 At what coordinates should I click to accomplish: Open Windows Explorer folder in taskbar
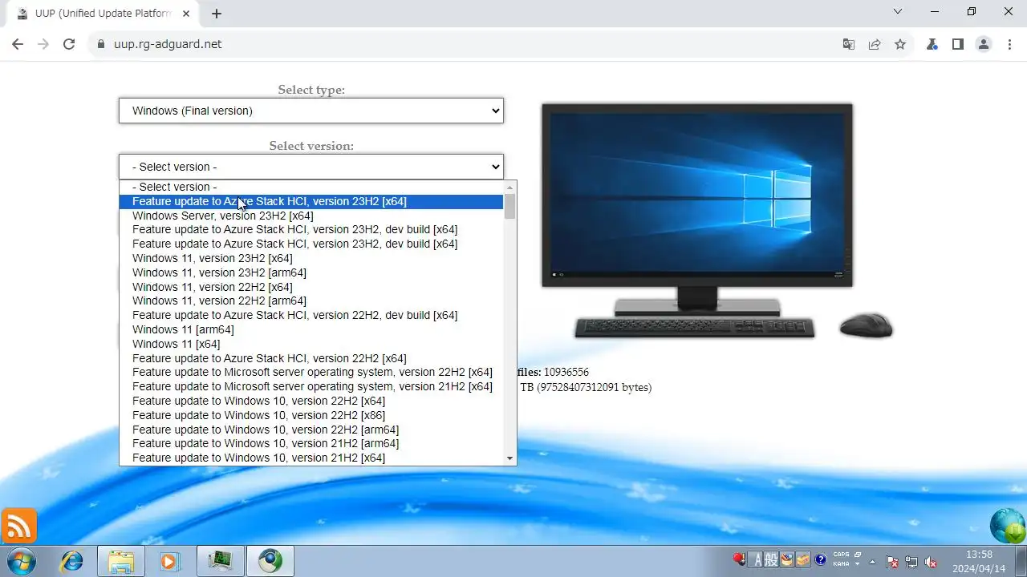coord(120,561)
